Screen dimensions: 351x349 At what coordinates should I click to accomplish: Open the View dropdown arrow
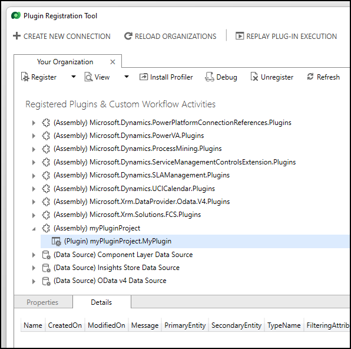127,77
